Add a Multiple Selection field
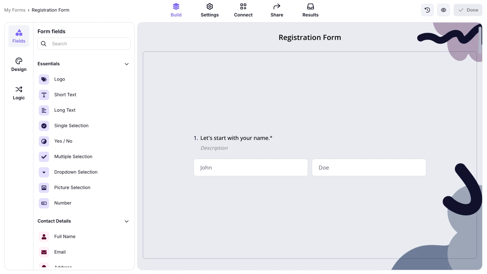 pos(44,156)
